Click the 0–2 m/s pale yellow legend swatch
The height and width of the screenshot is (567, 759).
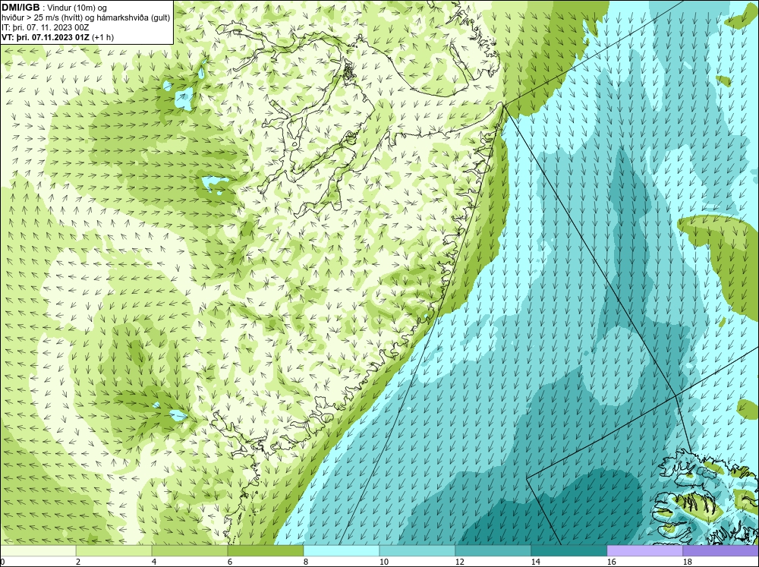point(38,551)
